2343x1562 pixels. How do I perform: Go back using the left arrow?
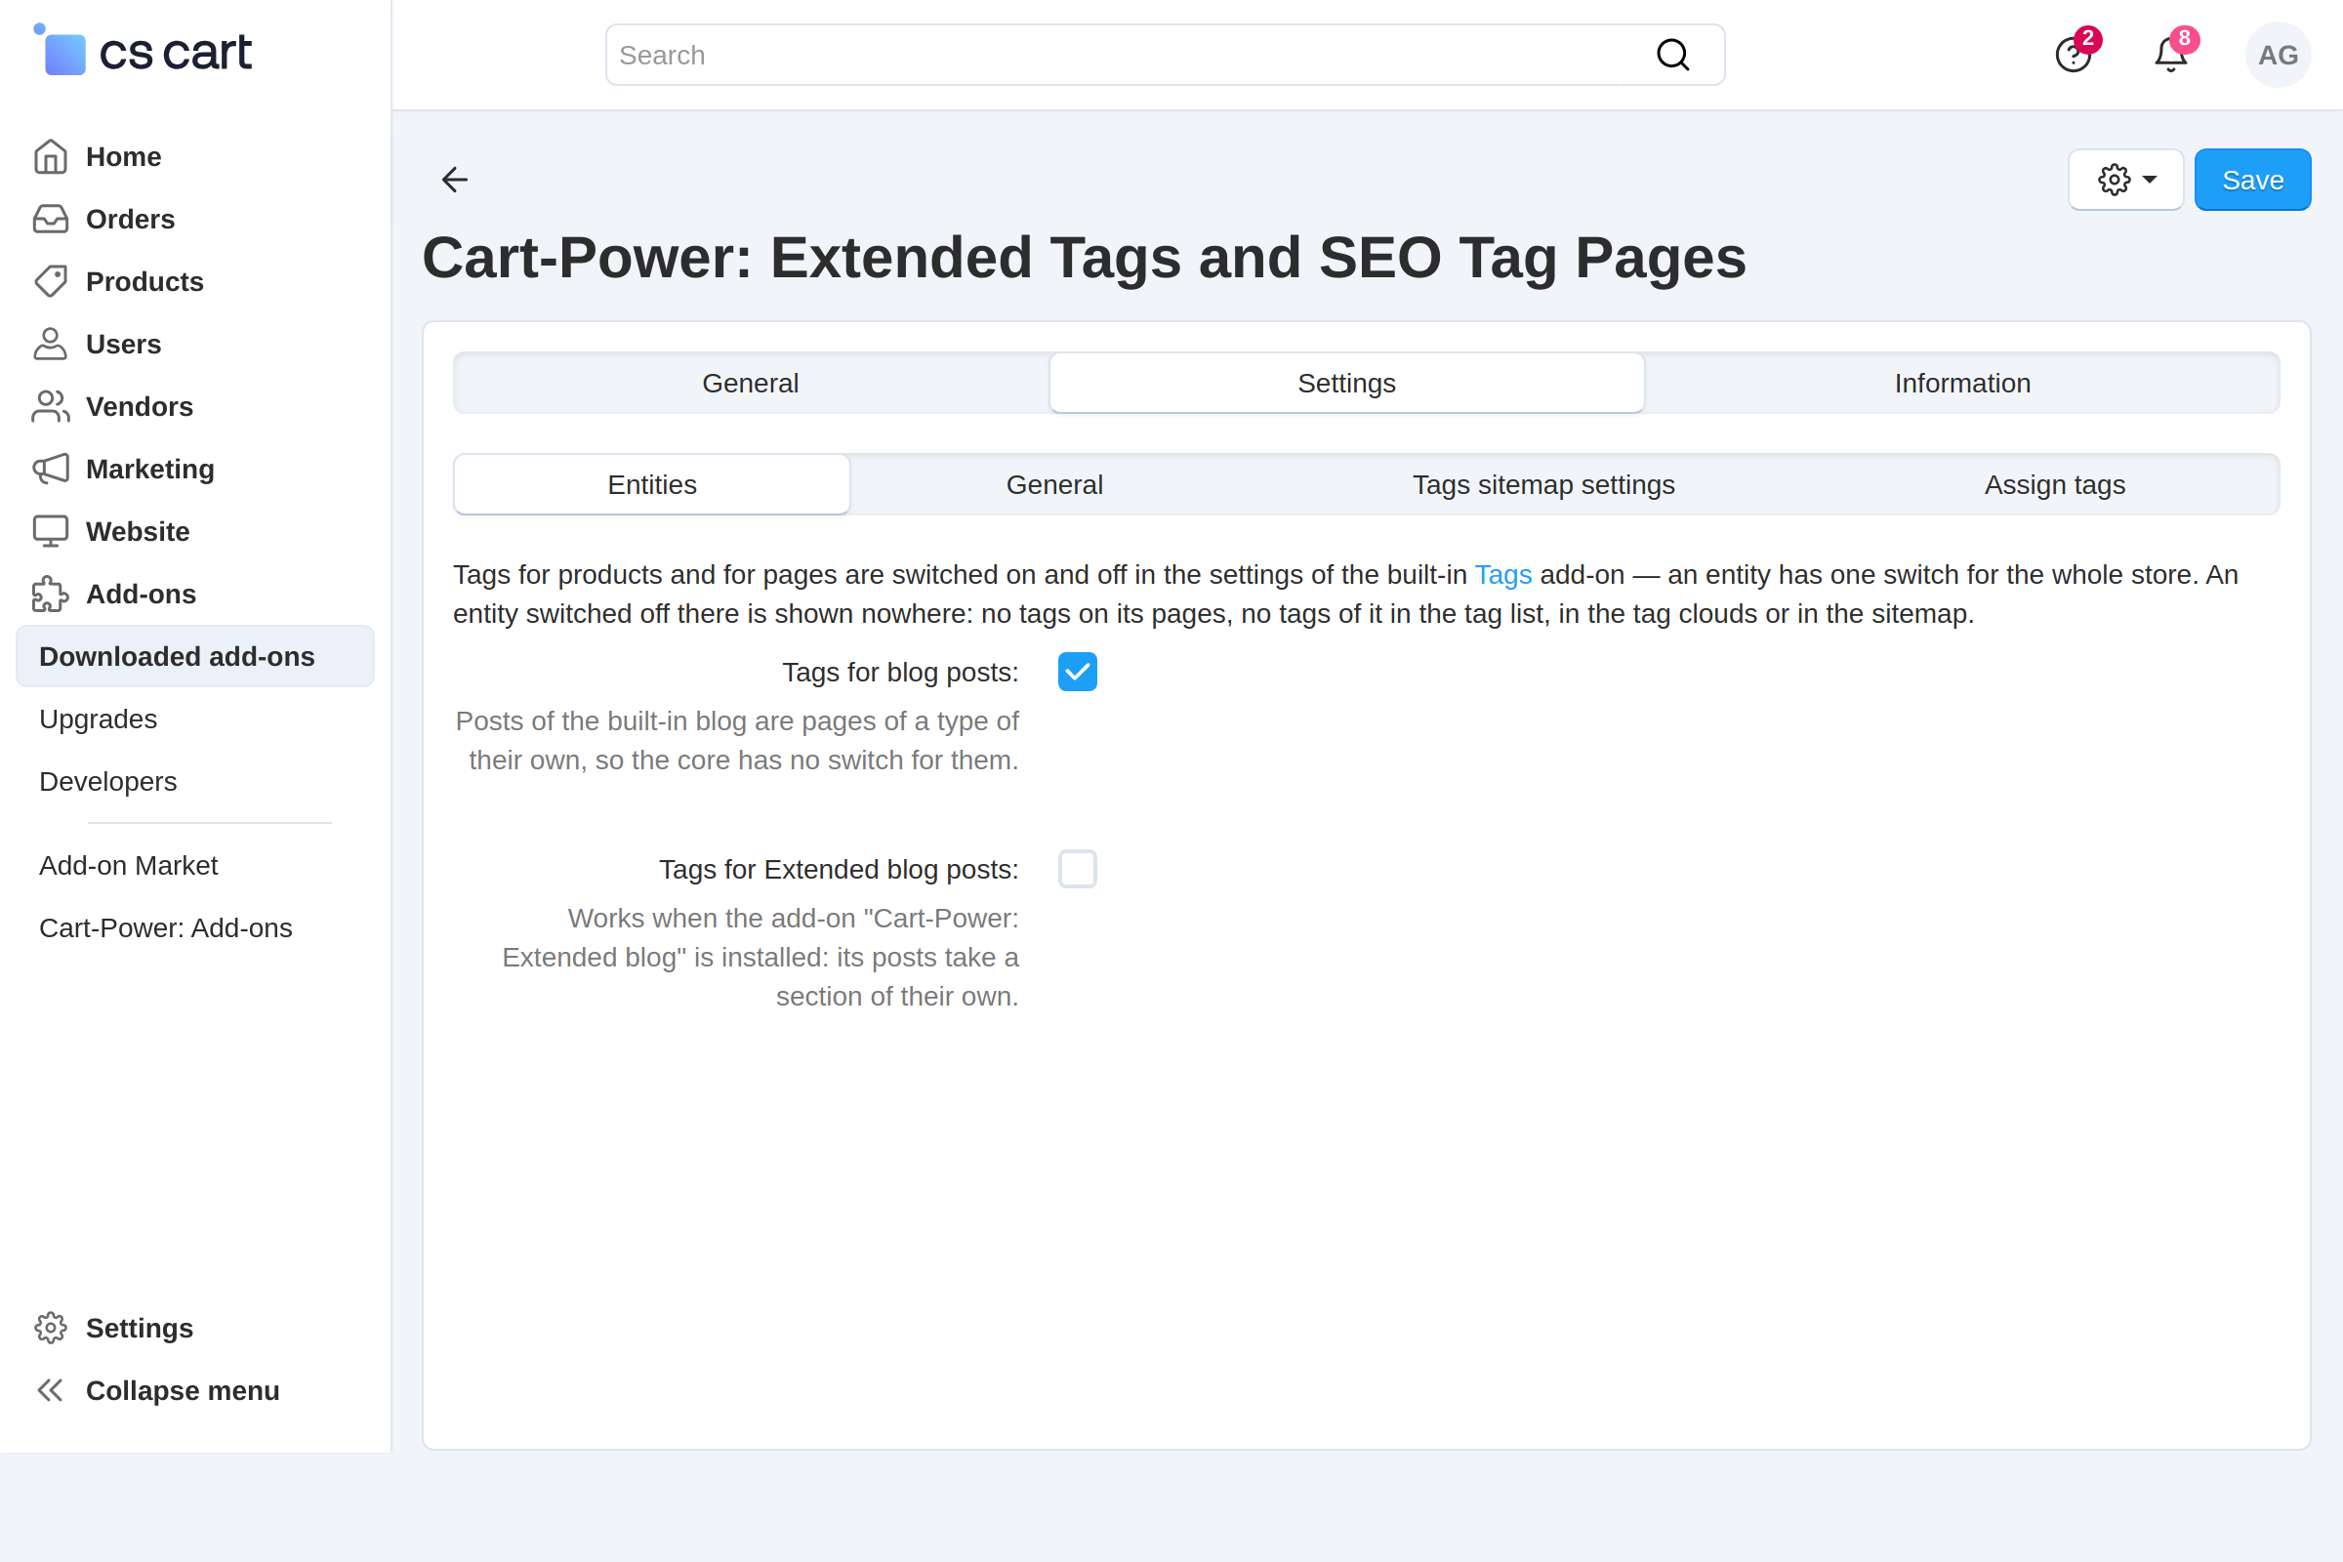click(455, 180)
